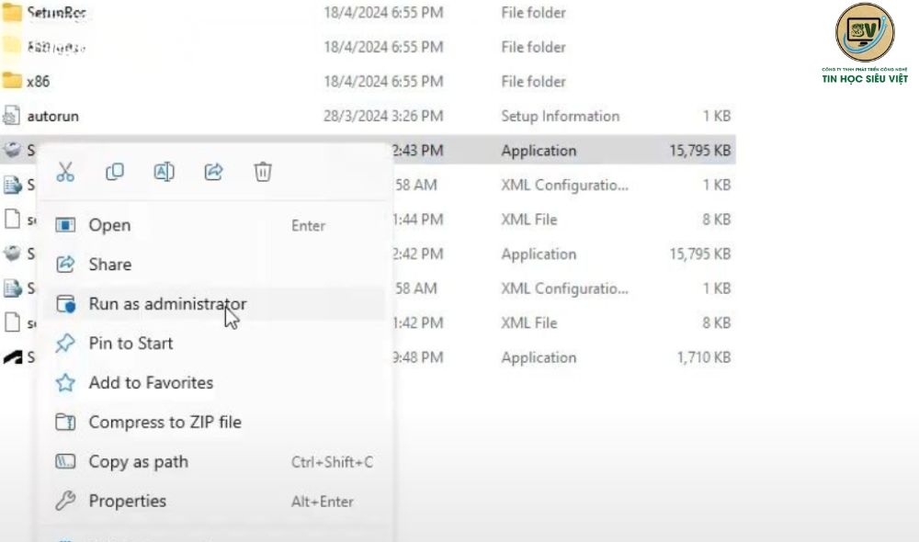This screenshot has width=919, height=542.
Task: Click the Delete trash icon
Action: click(x=263, y=172)
